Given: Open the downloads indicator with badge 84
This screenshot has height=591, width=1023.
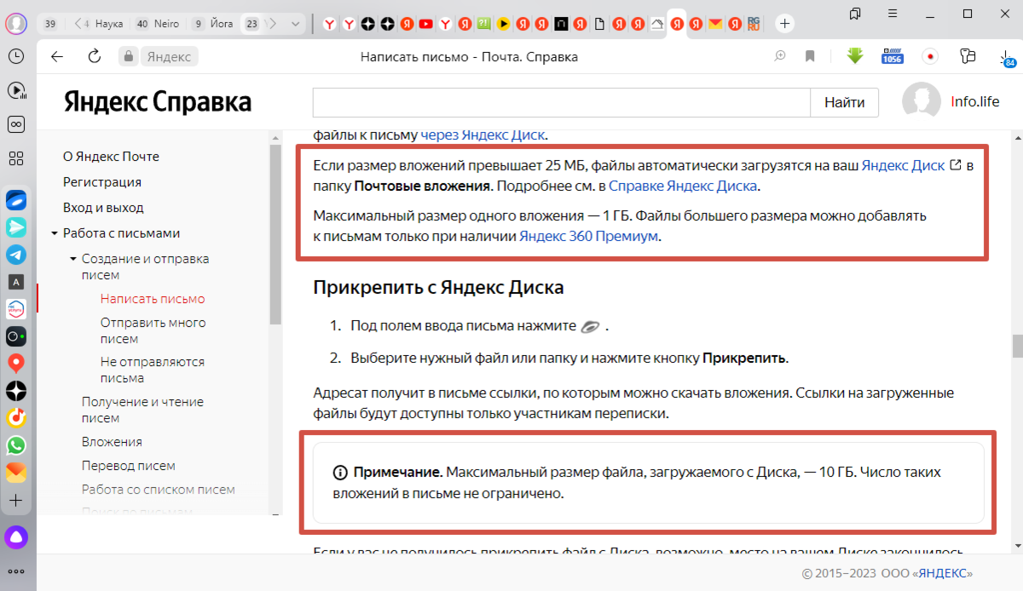Looking at the screenshot, I should click(1007, 58).
